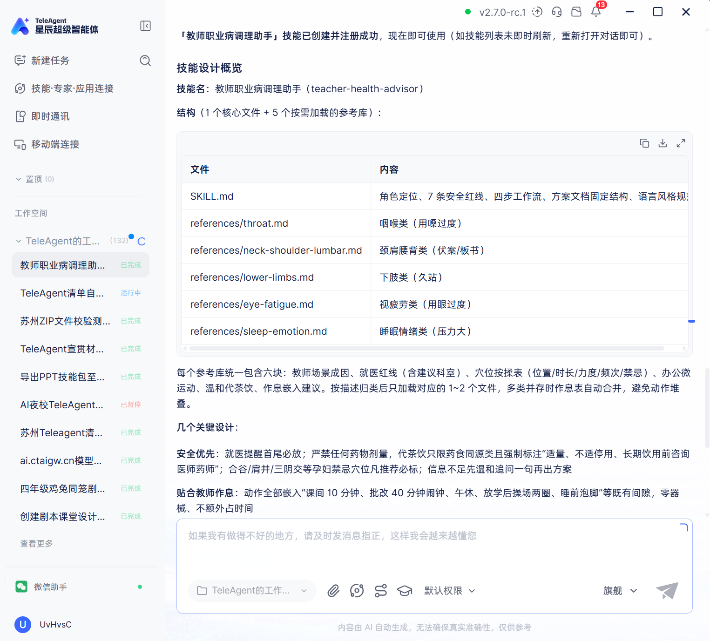Expand the 置顶 (0) section
Image resolution: width=710 pixels, height=641 pixels.
pos(35,179)
